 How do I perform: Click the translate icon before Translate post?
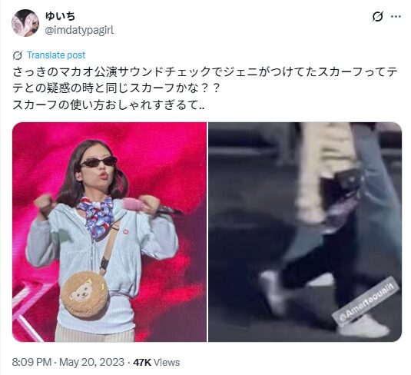[18, 55]
